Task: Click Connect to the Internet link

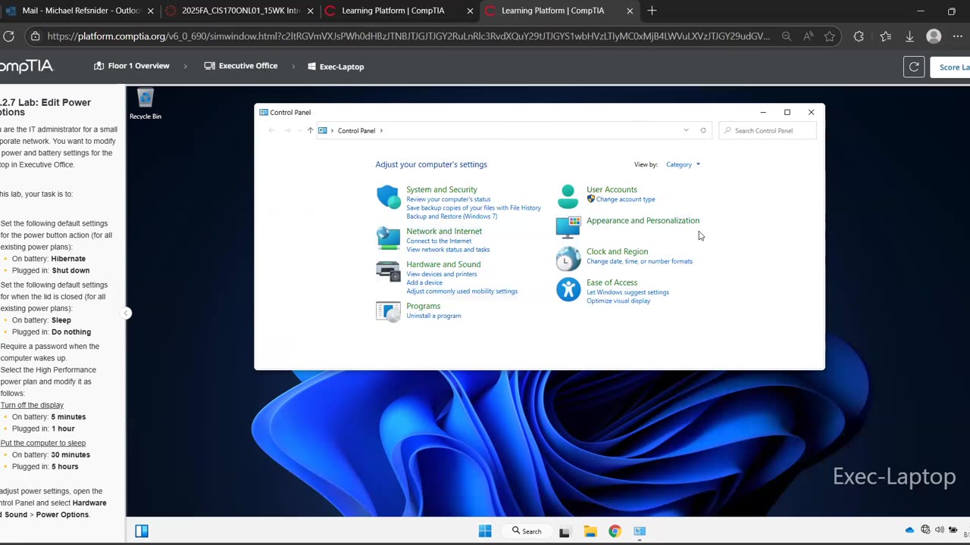Action: point(439,241)
